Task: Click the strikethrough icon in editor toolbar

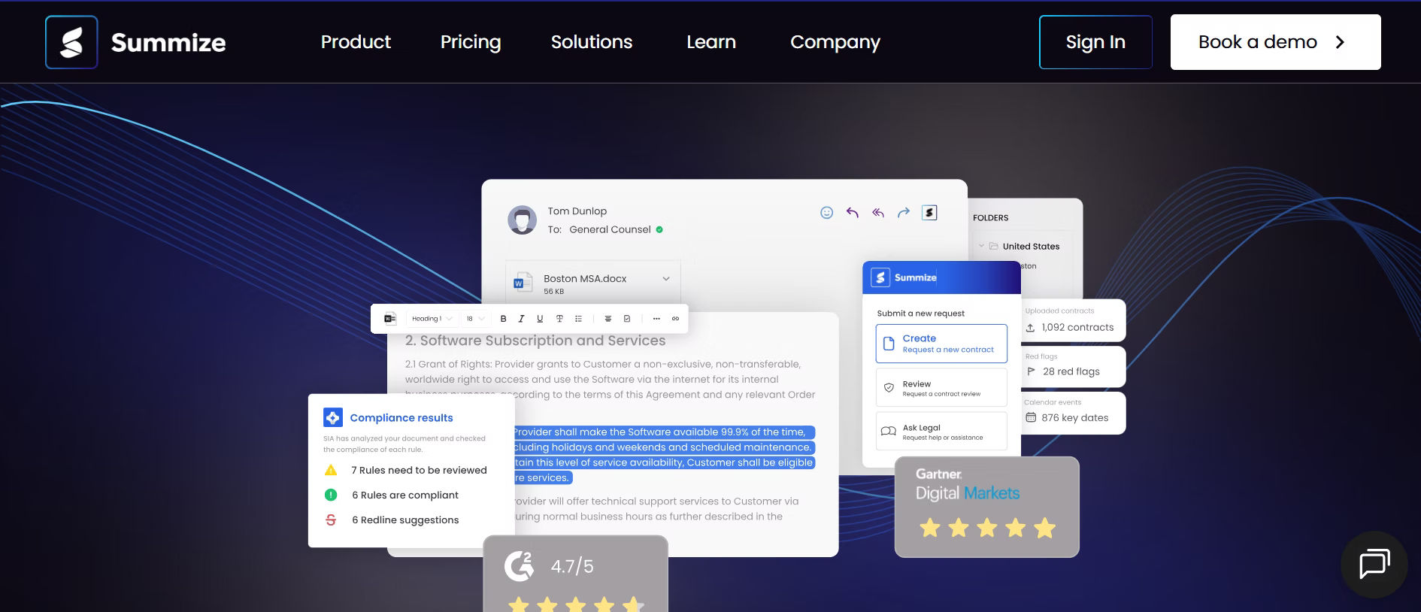Action: coord(559,319)
